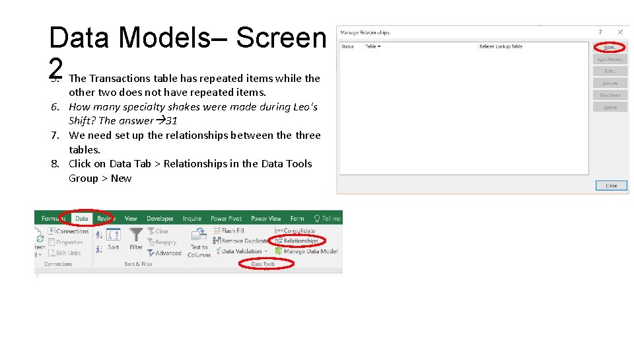The image size is (634, 357).
Task: Click the Clear filter button
Action: (x=158, y=231)
